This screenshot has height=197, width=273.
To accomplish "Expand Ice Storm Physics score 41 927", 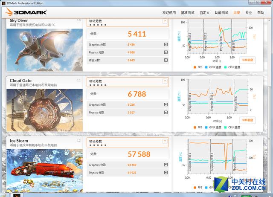I will point(166,172).
